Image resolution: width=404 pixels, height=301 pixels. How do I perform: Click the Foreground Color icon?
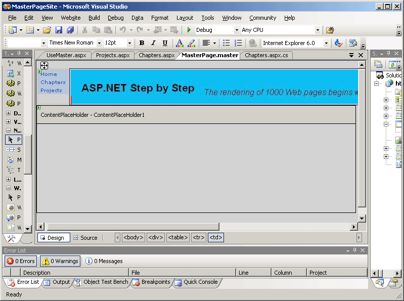(179, 44)
